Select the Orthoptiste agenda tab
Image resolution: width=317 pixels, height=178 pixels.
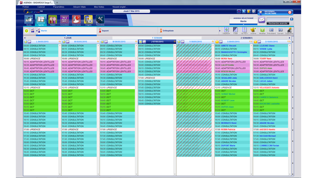coord(189,31)
